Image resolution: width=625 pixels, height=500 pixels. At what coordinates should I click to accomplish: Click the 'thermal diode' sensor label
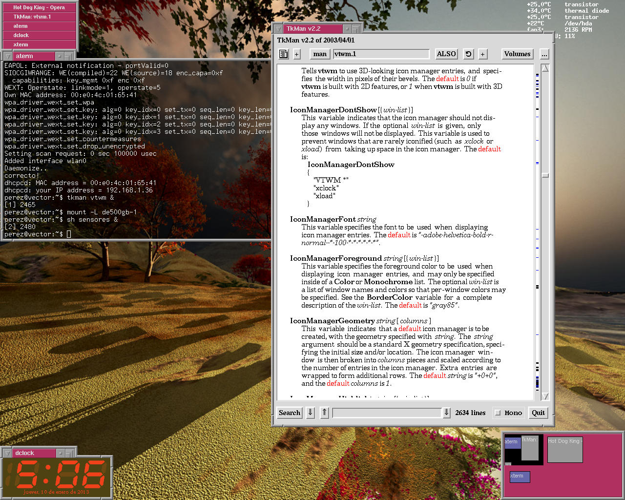[586, 11]
